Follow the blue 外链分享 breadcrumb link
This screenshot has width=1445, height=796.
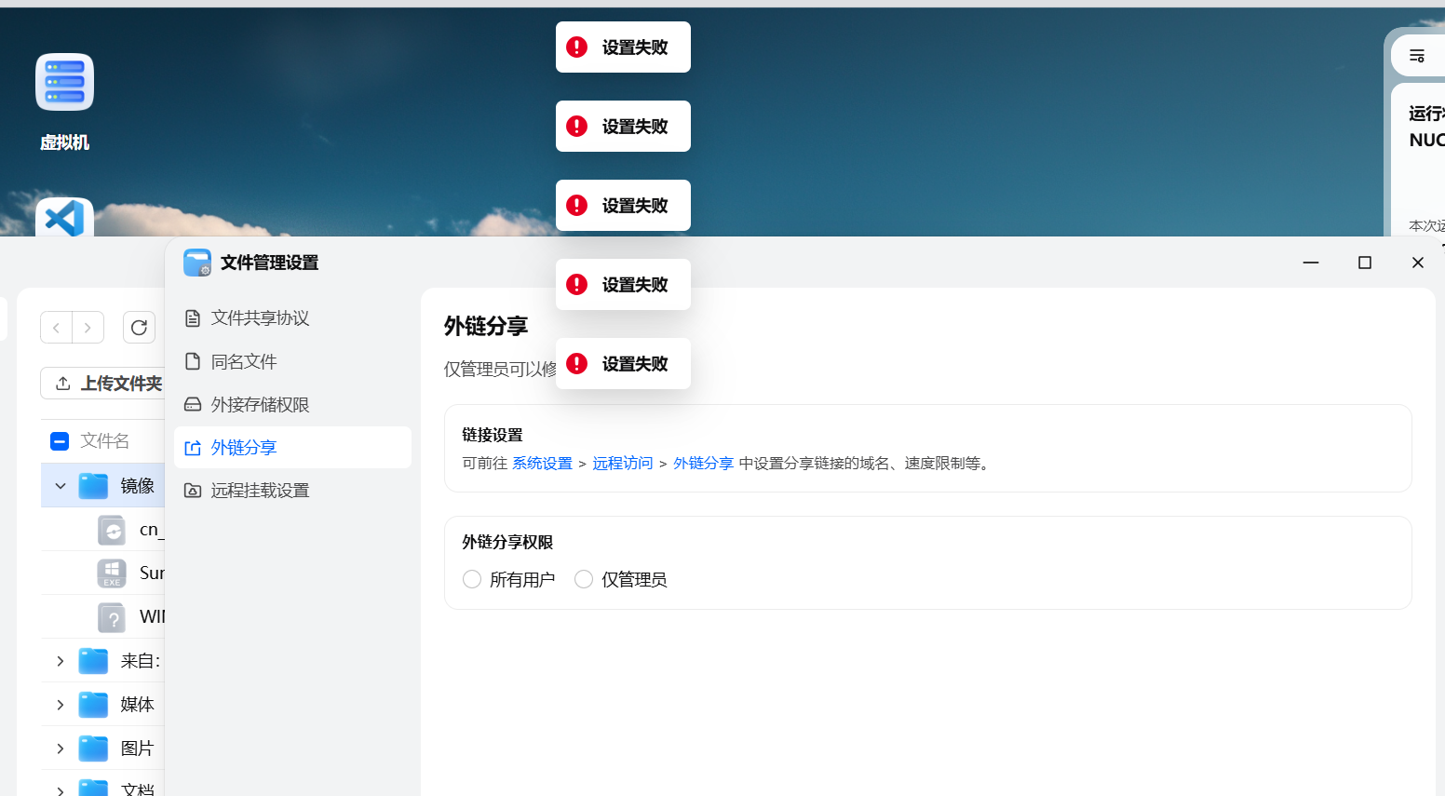tap(704, 464)
